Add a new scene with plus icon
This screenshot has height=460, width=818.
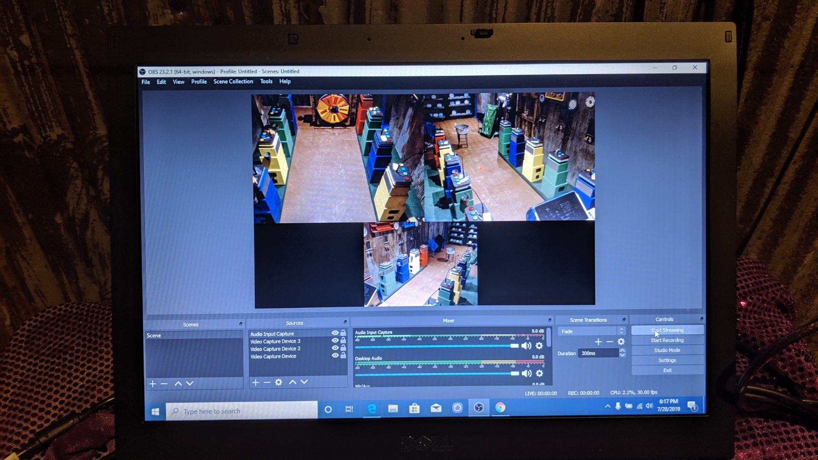(153, 384)
